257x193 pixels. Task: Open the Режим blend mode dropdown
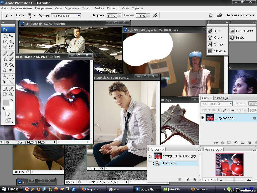66,16
